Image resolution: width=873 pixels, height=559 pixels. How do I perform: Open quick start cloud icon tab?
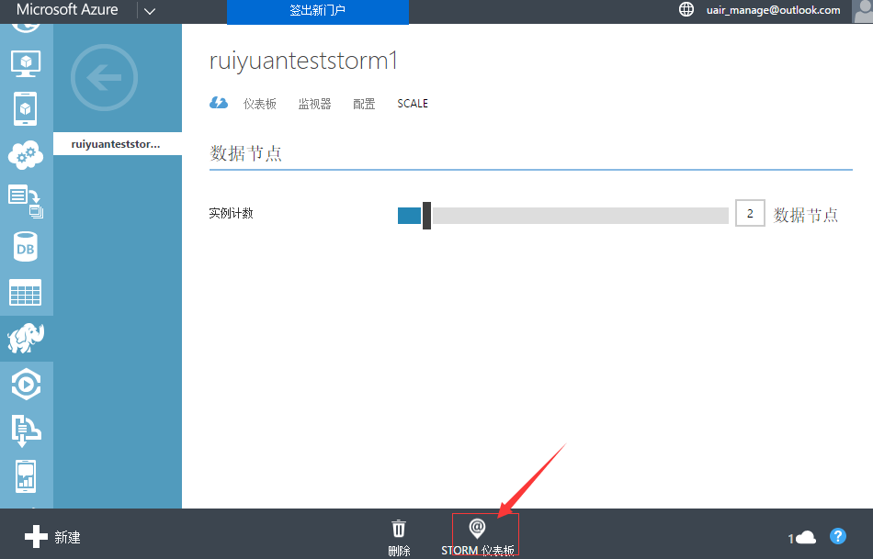point(219,104)
